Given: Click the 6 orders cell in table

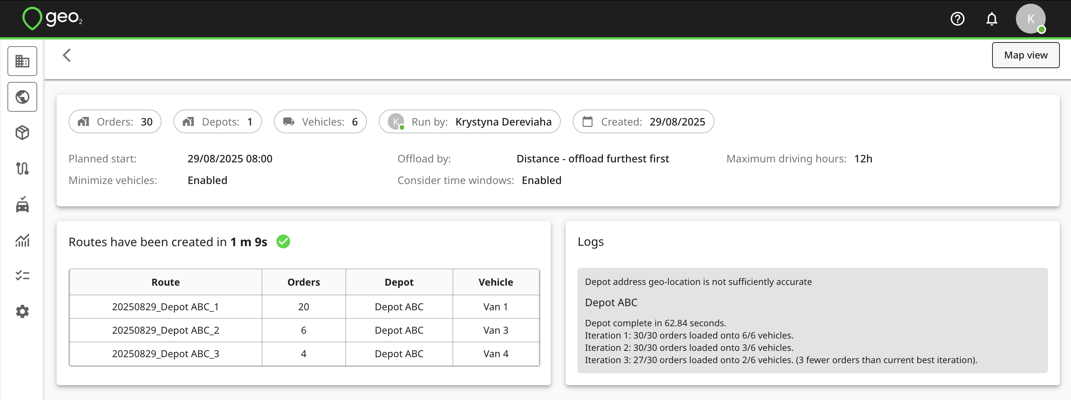Looking at the screenshot, I should coord(304,330).
